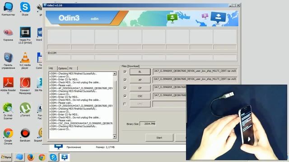Open Chrome from the taskbar

coord(42,157)
